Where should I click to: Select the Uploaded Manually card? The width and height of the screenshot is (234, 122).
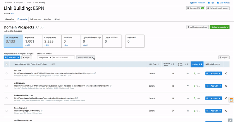click(92, 41)
